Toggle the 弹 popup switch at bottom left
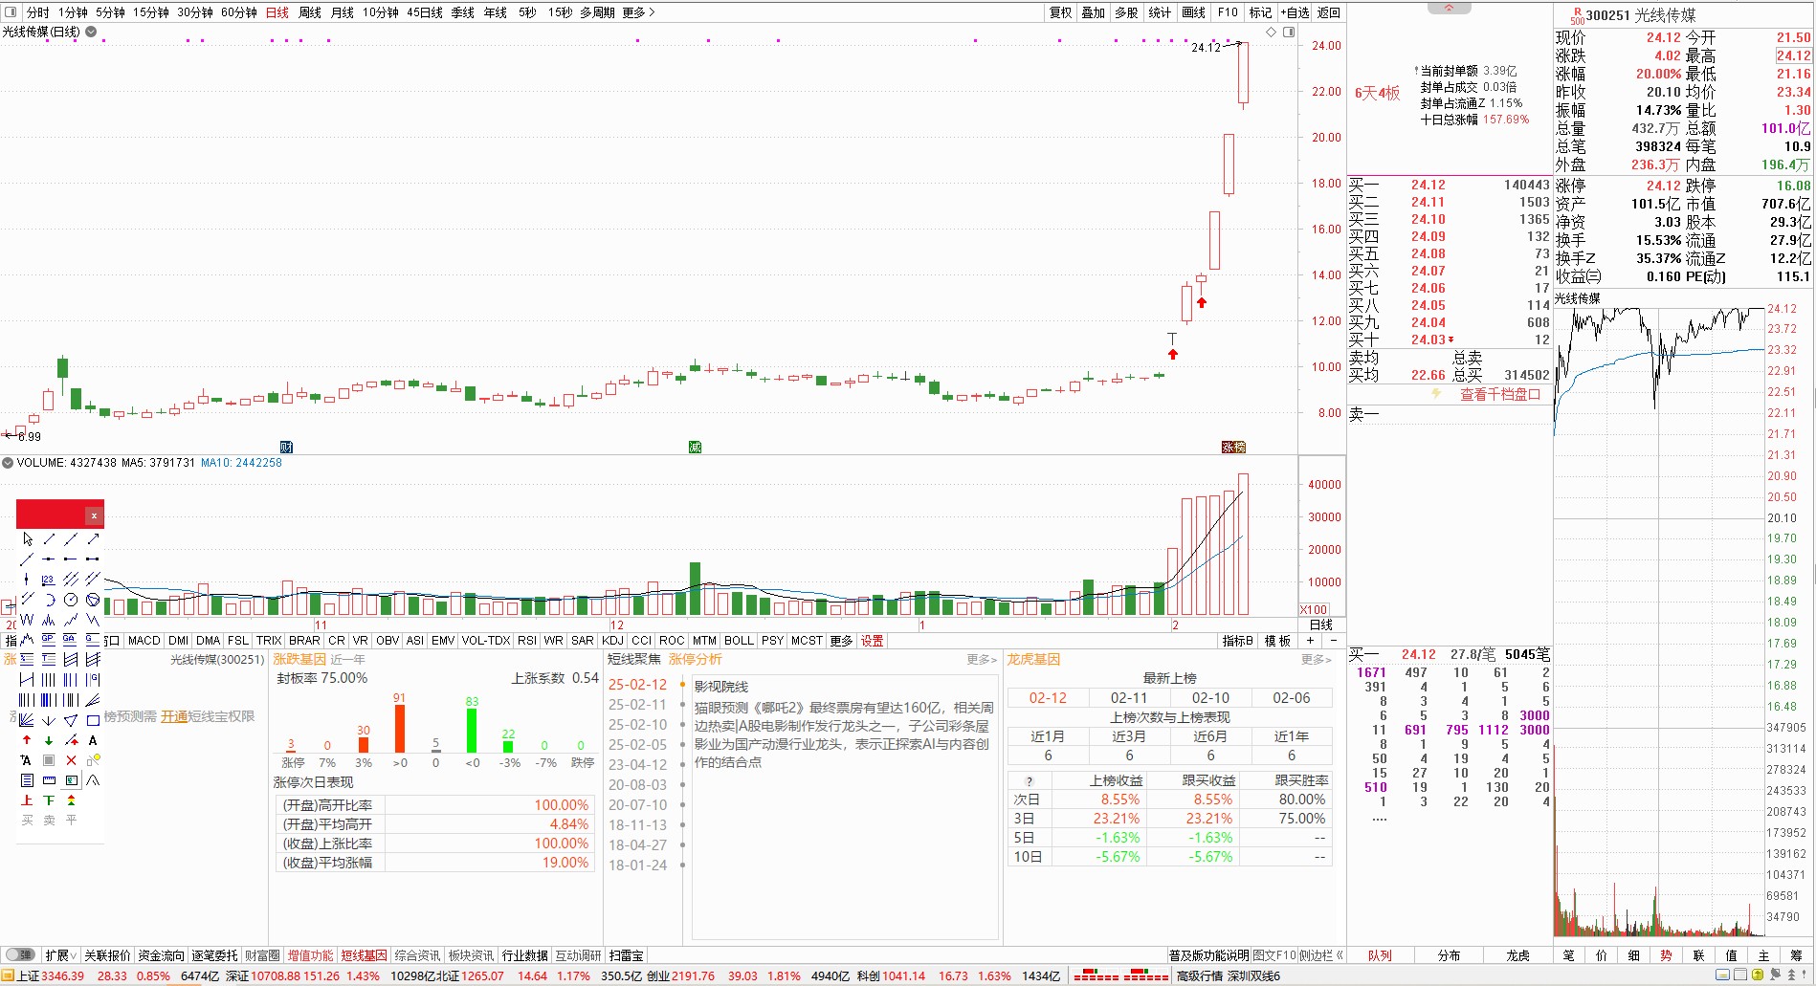The width and height of the screenshot is (1816, 986). [x=19, y=954]
